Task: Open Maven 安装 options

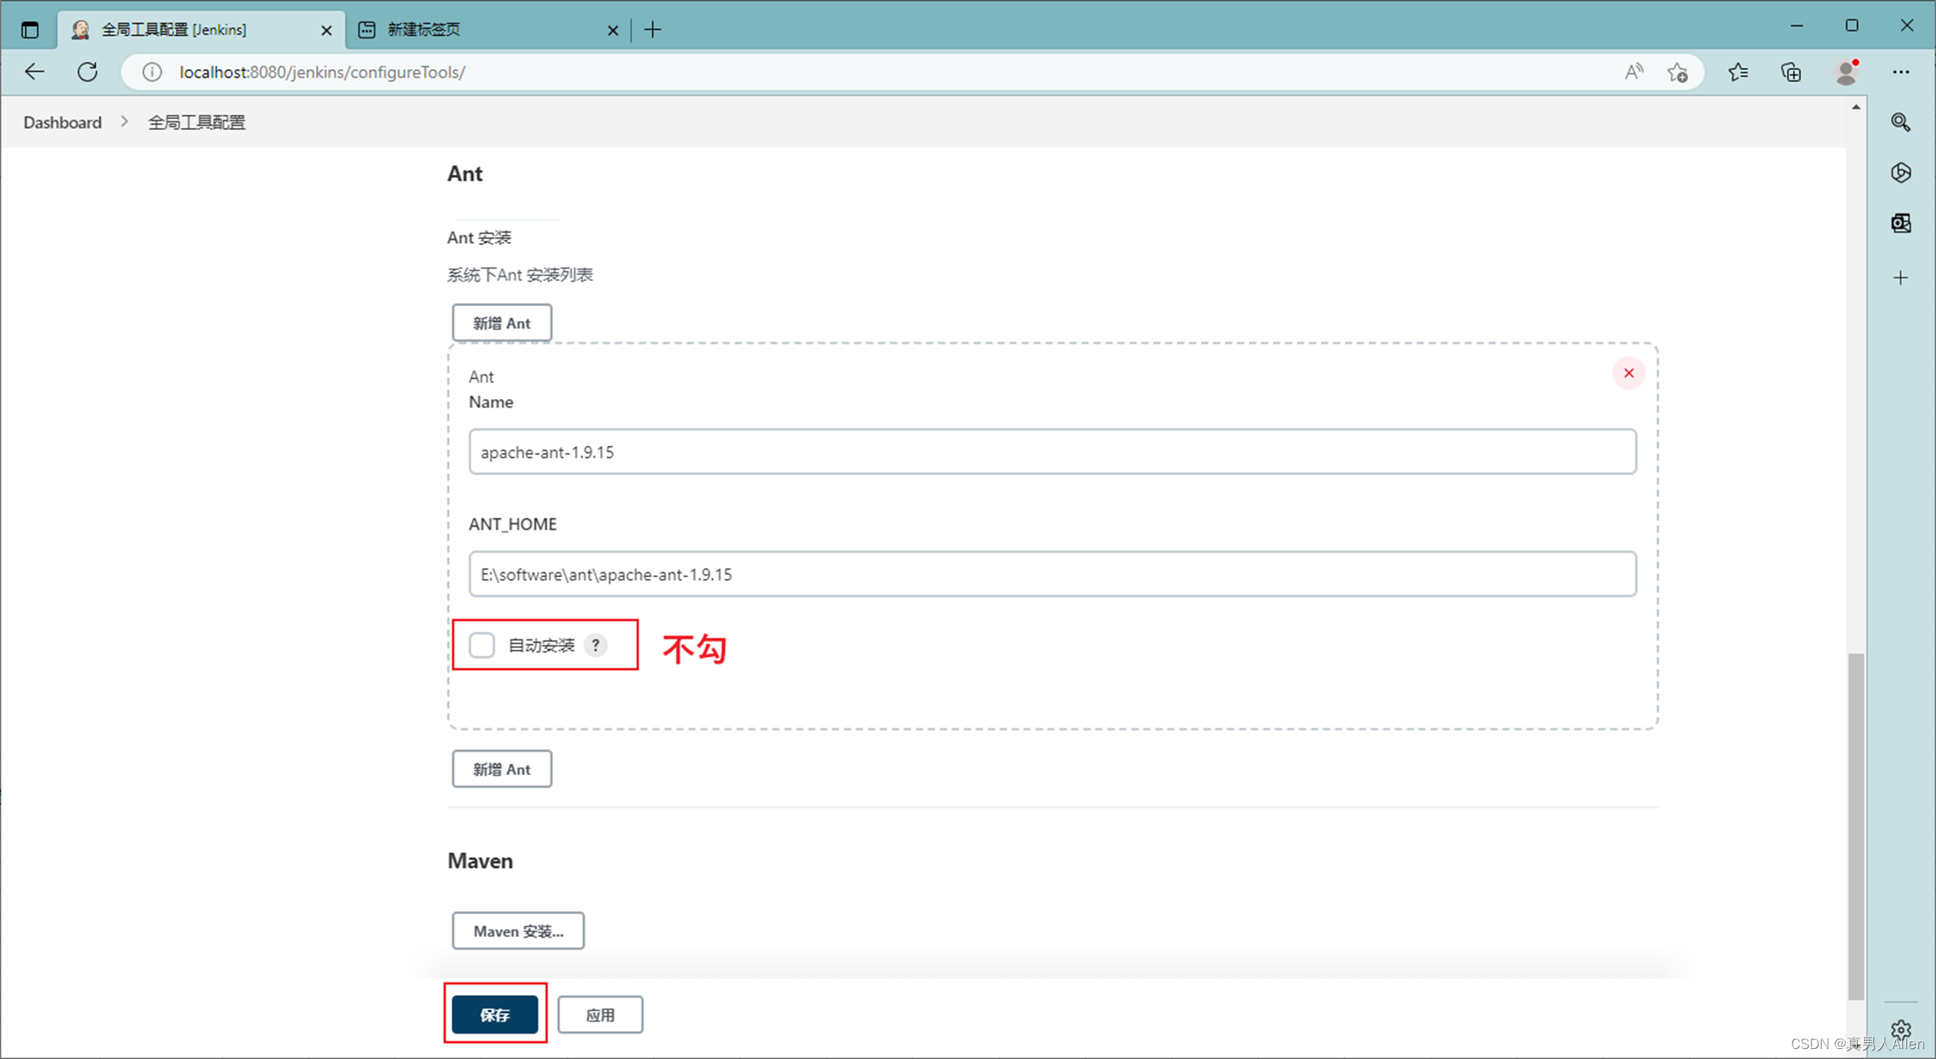Action: [x=518, y=931]
